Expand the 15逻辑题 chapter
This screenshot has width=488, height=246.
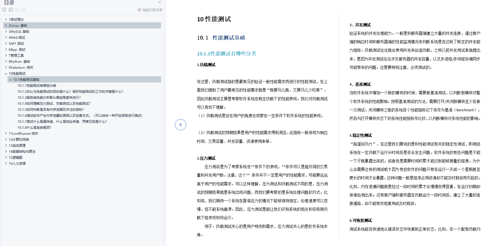pyautogui.click(x=6, y=157)
